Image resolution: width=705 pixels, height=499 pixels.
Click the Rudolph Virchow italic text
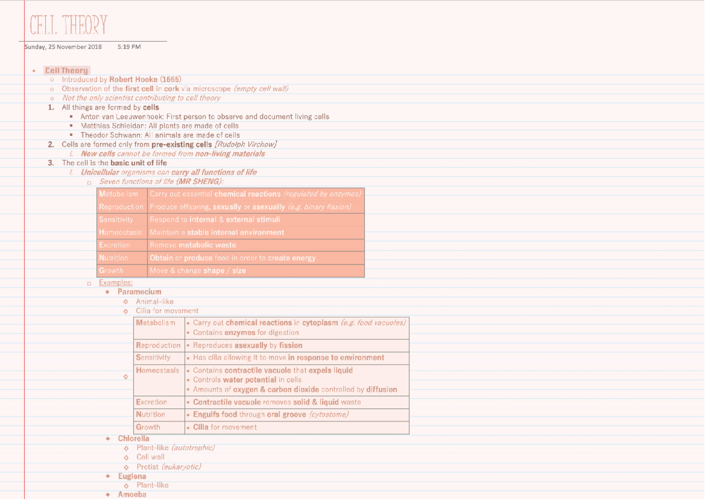246,145
